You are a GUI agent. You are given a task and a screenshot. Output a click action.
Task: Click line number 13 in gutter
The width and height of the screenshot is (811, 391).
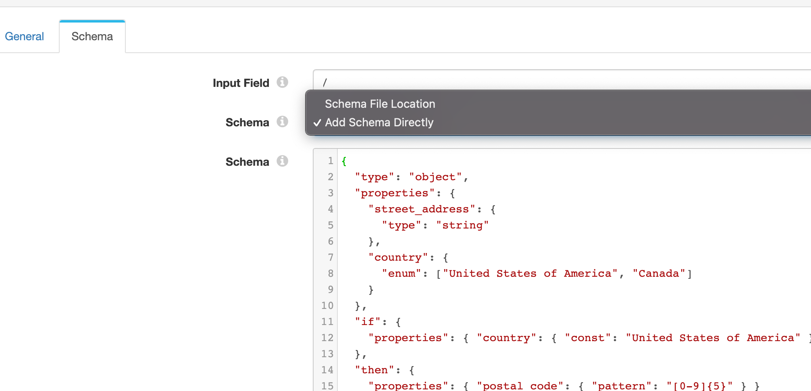(x=327, y=354)
